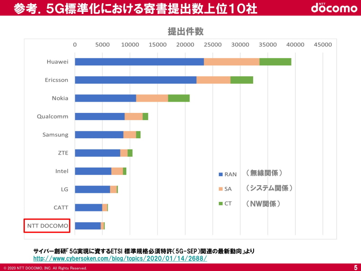
Task: Select the （無線関係） annotation text
Action: click(x=264, y=173)
